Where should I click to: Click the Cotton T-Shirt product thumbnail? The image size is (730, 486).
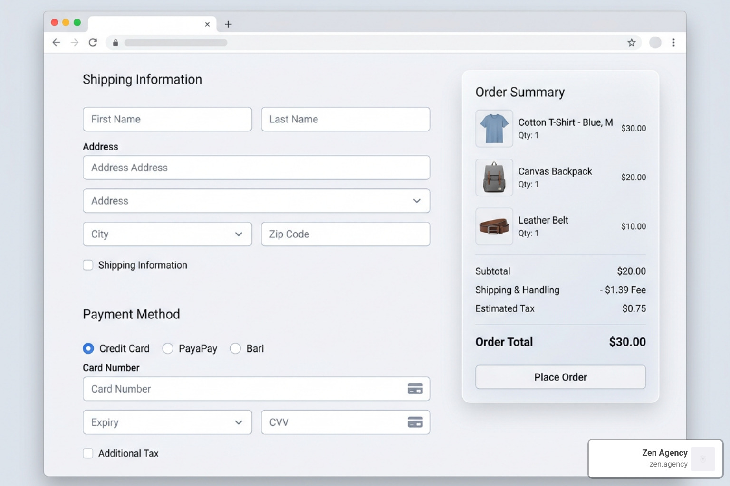[x=494, y=129]
